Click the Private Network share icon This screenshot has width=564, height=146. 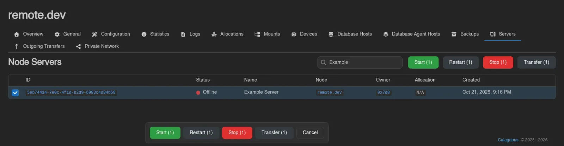78,46
